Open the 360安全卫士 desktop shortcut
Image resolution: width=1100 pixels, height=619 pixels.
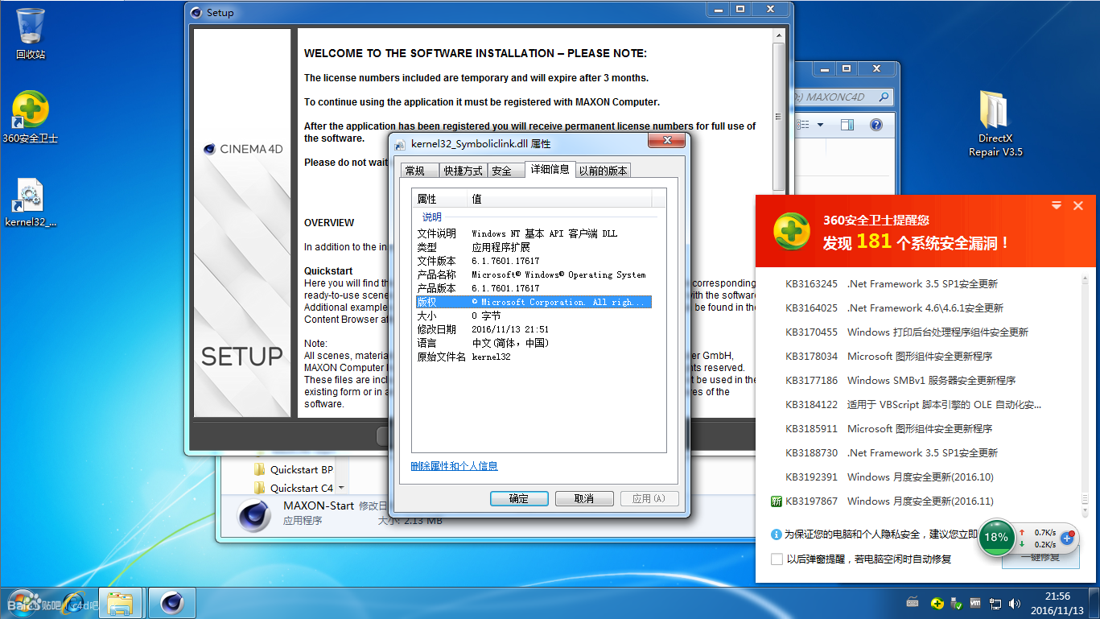(31, 118)
